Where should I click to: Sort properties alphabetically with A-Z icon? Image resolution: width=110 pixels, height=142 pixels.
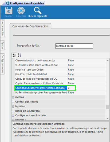coord(19,55)
